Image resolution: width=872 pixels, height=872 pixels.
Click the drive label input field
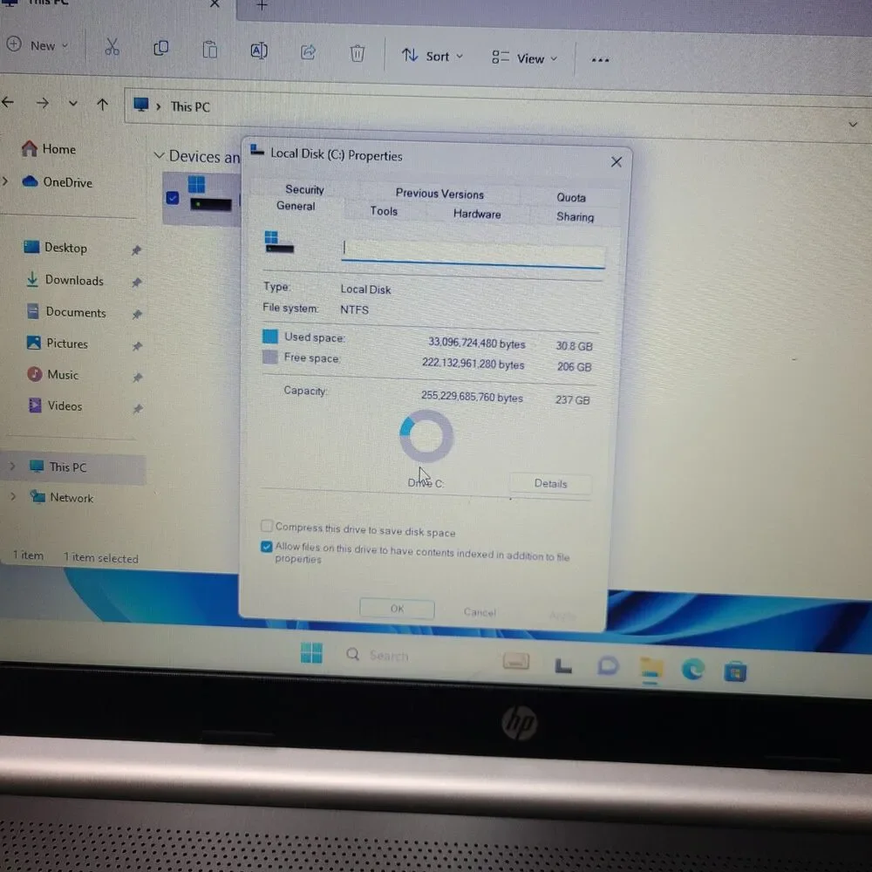click(x=473, y=252)
